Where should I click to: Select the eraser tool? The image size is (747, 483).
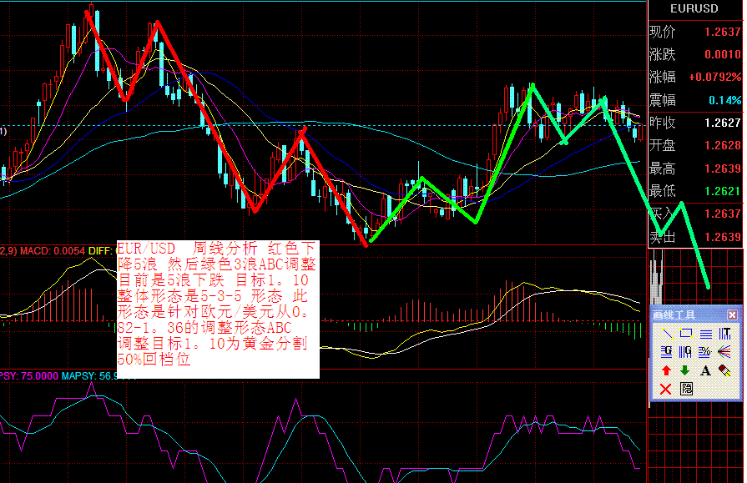pyautogui.click(x=724, y=370)
